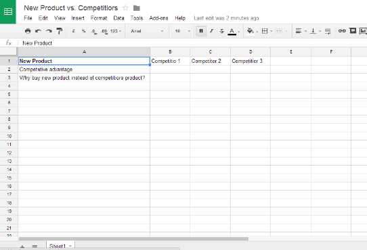Open the Insert menu
The image size is (367, 250).
(x=78, y=18)
